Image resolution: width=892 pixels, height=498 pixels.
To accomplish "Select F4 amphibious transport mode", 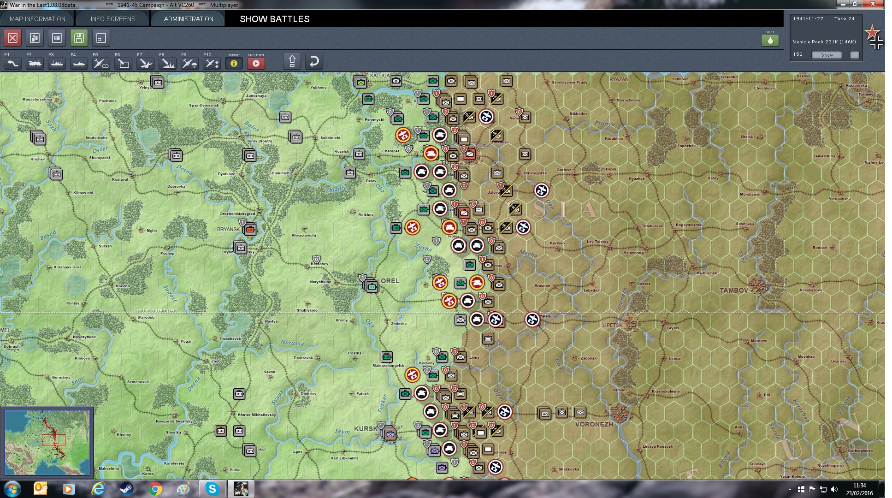I will pyautogui.click(x=79, y=63).
